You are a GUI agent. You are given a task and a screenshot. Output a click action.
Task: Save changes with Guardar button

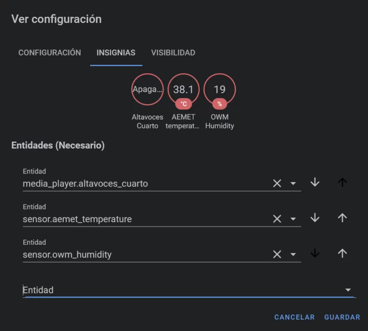click(342, 317)
